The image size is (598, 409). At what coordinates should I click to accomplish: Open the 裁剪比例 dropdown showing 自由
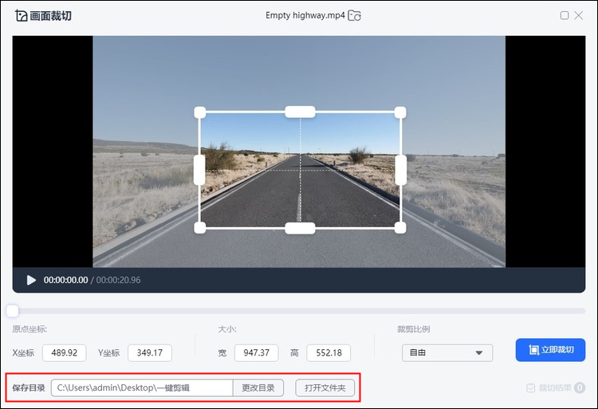click(447, 352)
